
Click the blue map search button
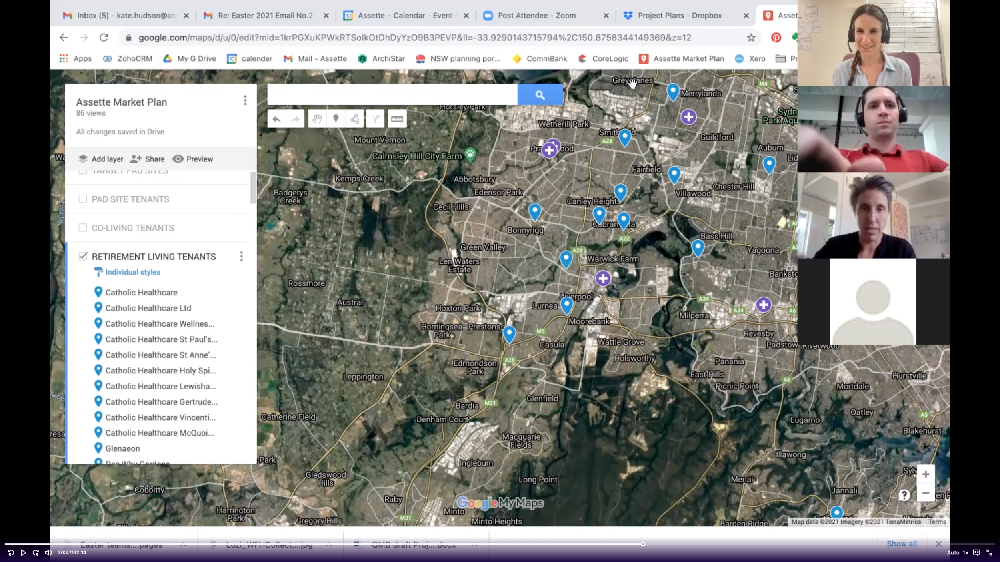tap(540, 95)
